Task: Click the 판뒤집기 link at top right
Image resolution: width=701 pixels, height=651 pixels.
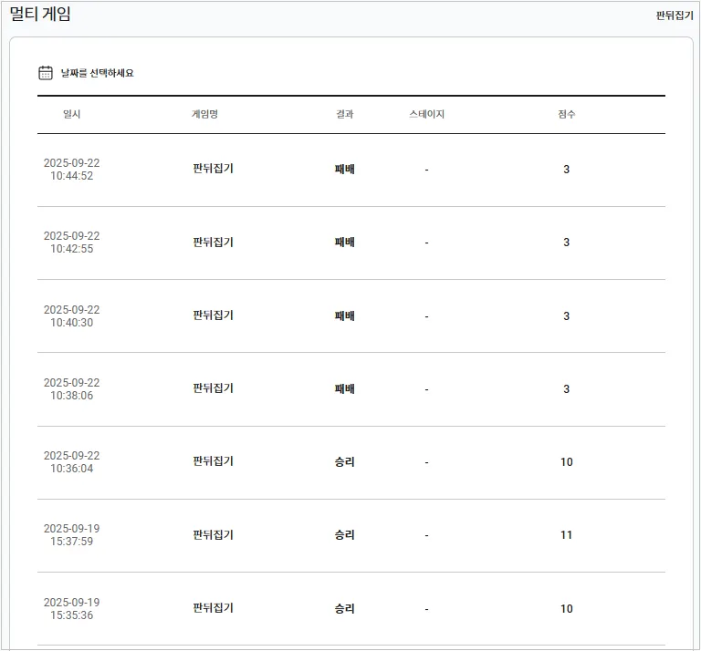Action: (675, 15)
